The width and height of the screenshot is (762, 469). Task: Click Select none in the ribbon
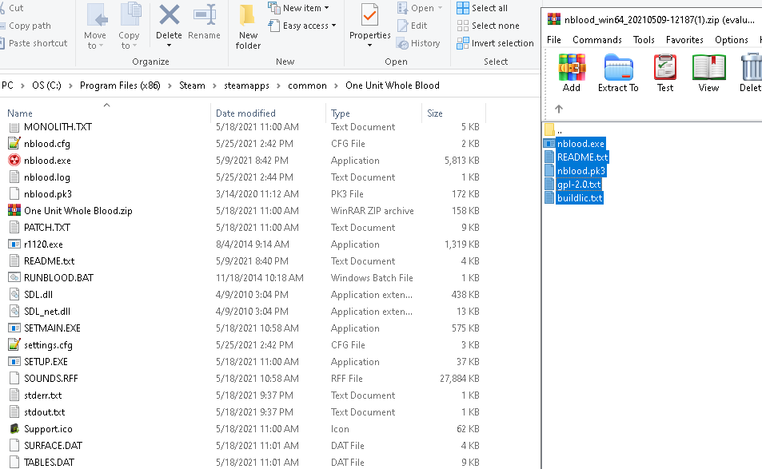point(488,26)
